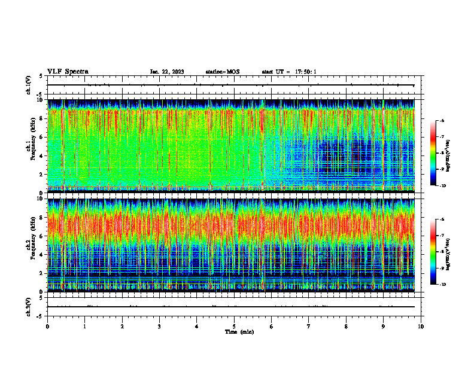Click time axis tick label "1"
Image resolution: width=474 pixels, height=366 pixels.
[84, 327]
